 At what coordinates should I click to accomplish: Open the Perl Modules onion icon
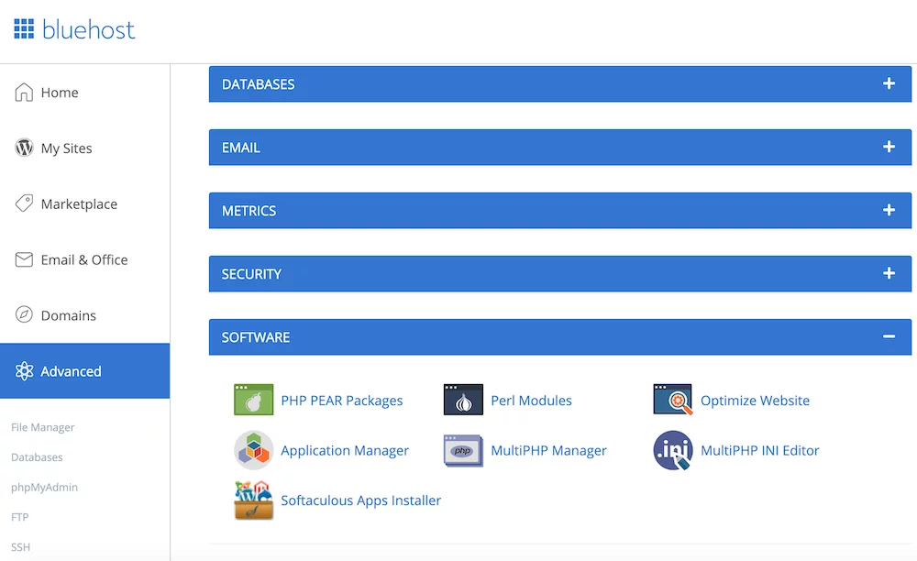click(463, 400)
